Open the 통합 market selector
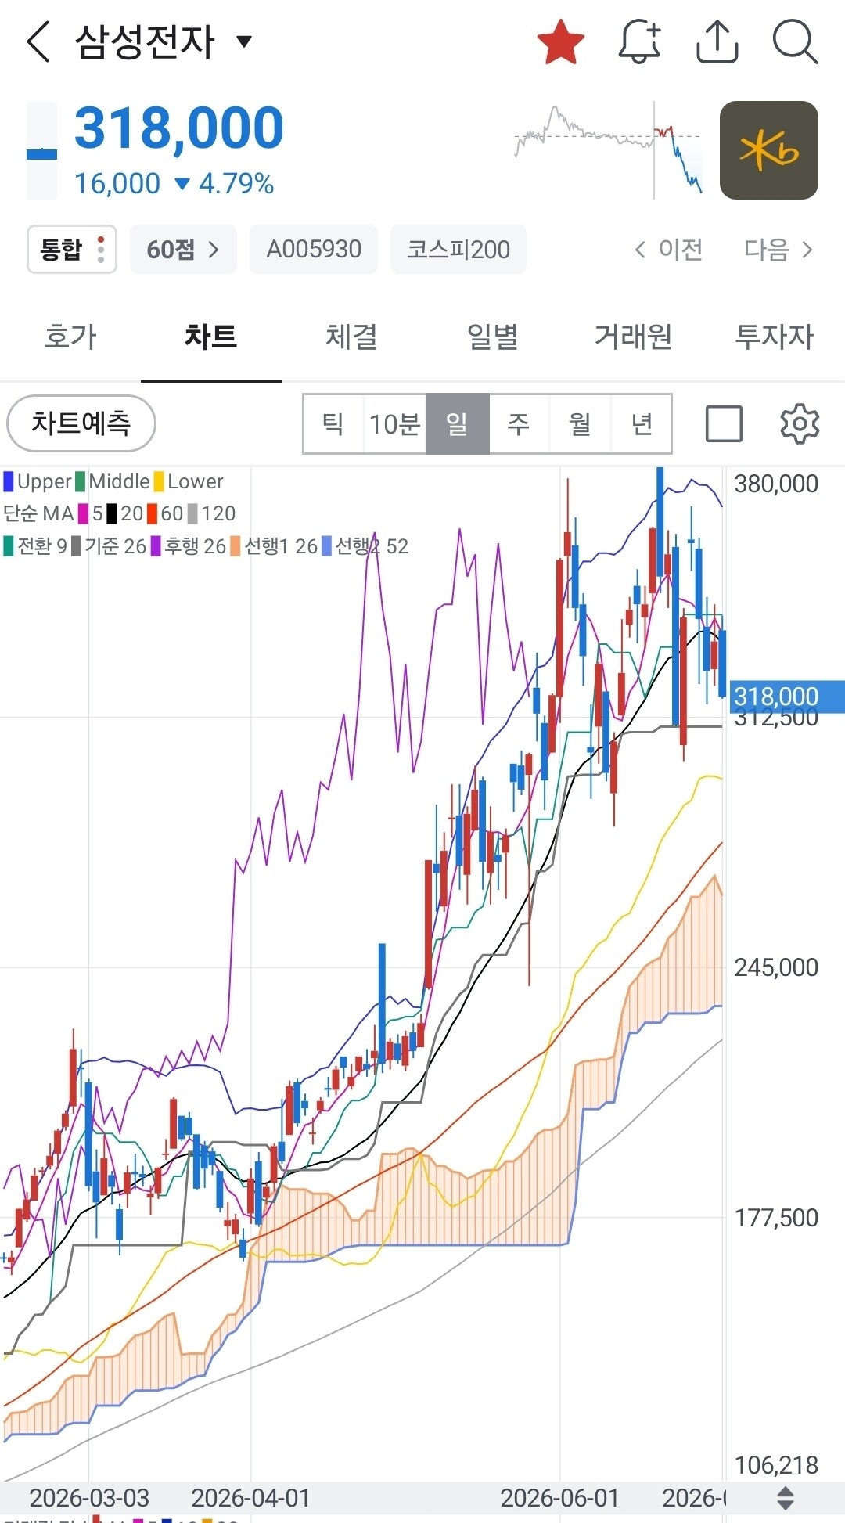 (72, 250)
